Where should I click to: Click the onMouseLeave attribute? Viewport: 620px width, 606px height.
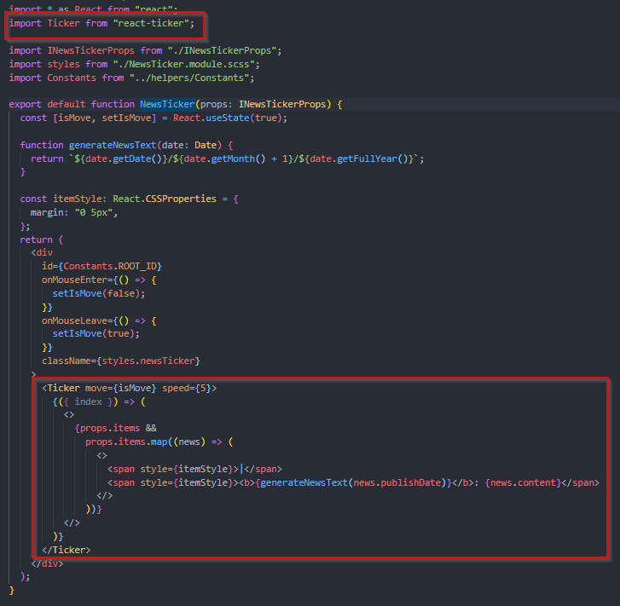pyautogui.click(x=74, y=320)
